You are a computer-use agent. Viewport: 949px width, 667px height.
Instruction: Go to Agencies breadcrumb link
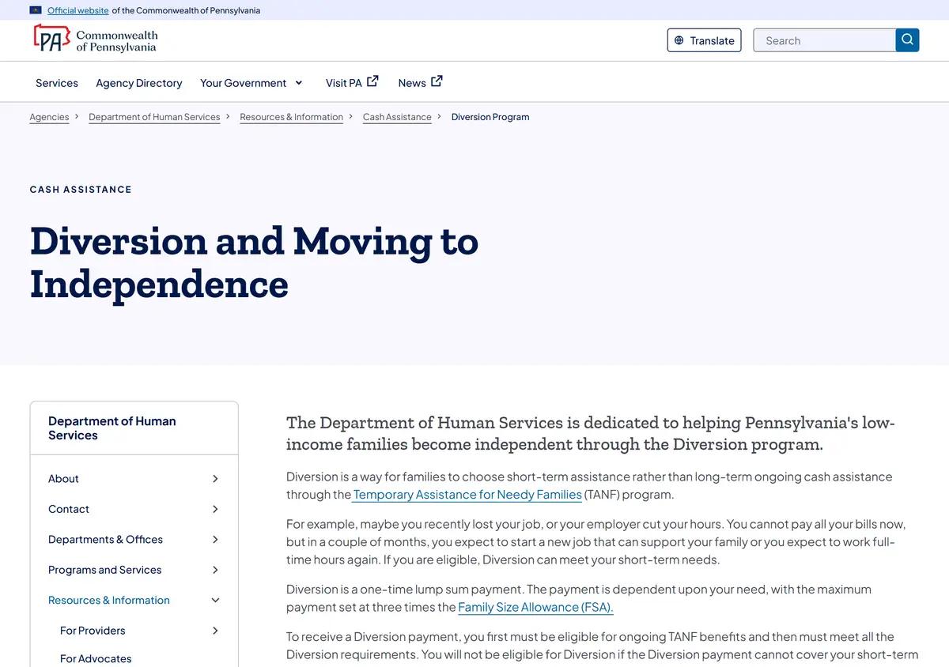(x=49, y=117)
